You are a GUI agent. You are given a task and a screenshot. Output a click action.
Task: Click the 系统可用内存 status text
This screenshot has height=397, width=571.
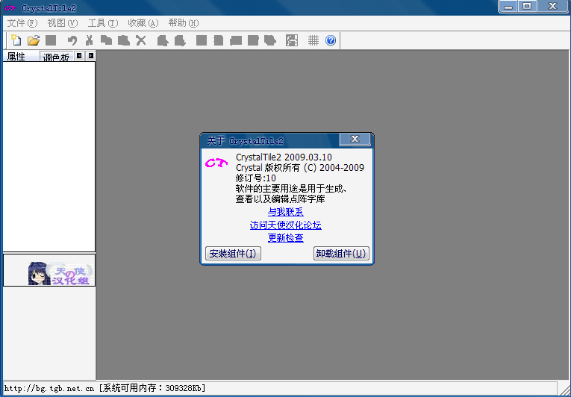152,388
